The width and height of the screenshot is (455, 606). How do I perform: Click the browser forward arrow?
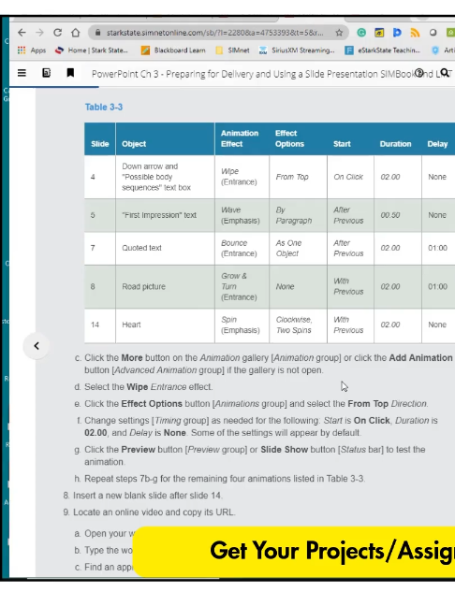pos(39,33)
